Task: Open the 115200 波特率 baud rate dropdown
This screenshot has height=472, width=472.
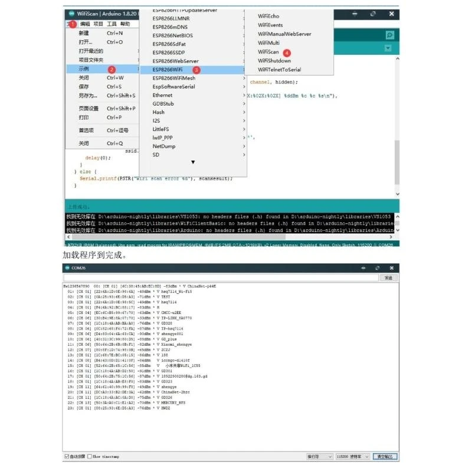Action: pos(352,457)
